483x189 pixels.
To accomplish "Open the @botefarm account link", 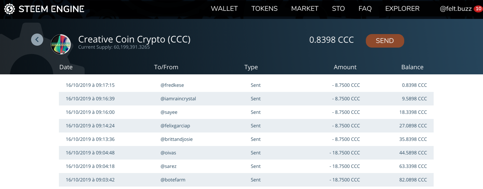I will [173, 180].
